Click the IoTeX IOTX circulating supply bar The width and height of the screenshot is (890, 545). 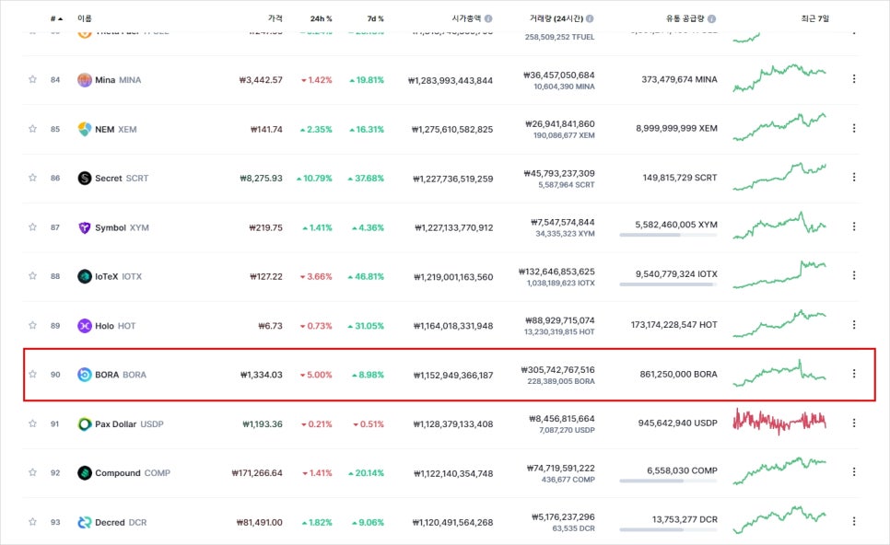[x=668, y=284]
